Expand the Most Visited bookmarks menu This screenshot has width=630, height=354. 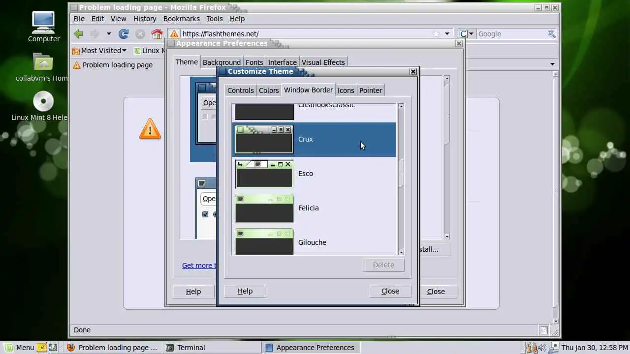[124, 51]
